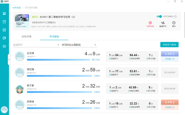Open the more (更多) options icon

174,23
